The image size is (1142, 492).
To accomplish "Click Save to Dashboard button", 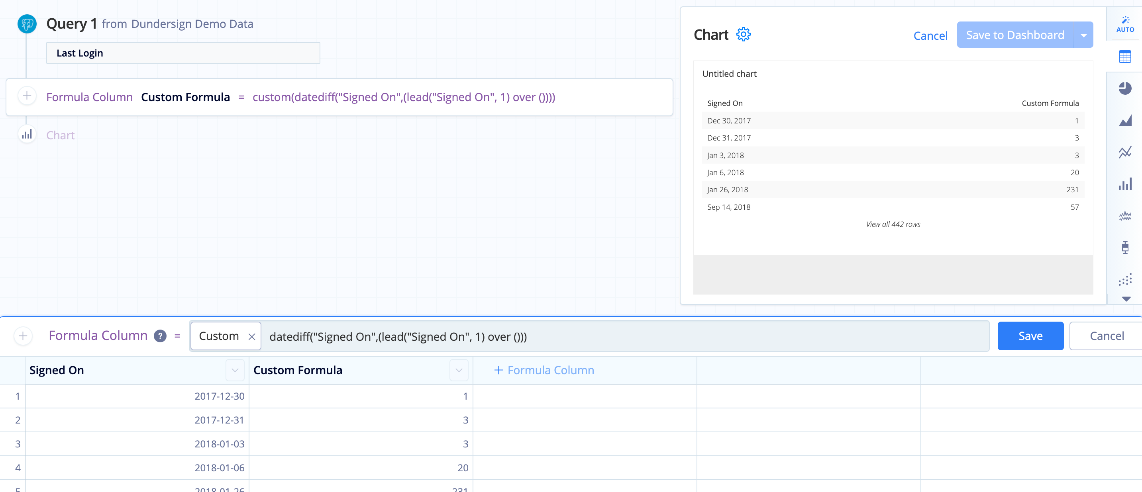I will point(1015,35).
